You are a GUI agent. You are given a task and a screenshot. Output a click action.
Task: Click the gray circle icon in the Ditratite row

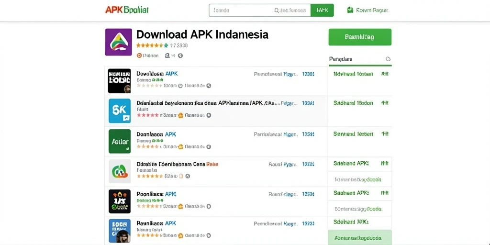(188, 176)
